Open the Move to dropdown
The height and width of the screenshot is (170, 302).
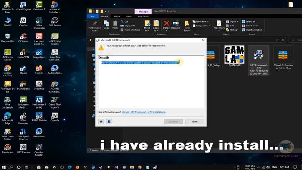pos(147,26)
